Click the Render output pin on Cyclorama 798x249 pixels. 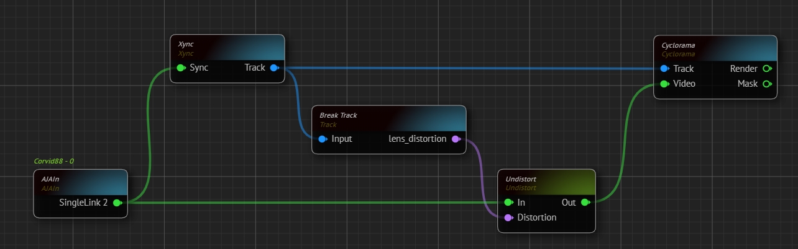tap(767, 69)
